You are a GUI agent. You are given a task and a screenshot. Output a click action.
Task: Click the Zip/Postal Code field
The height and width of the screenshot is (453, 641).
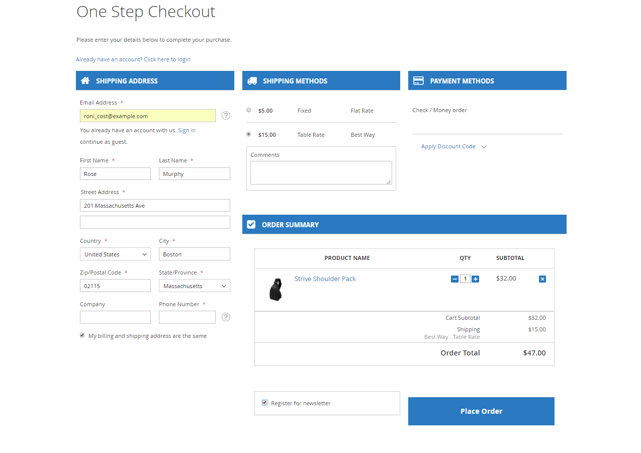(x=115, y=286)
